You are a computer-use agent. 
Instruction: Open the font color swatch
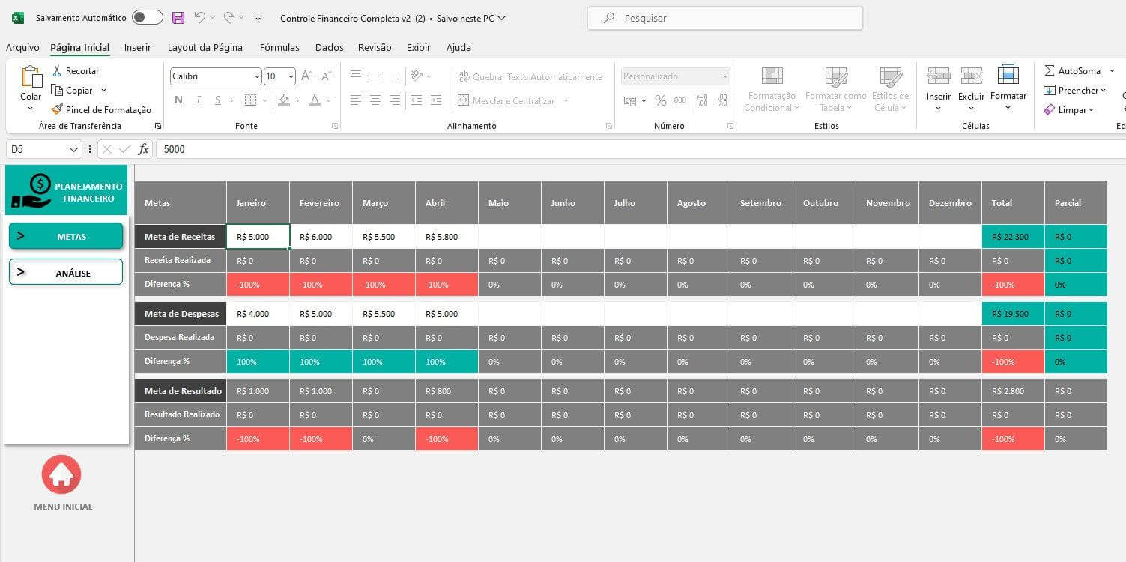coord(314,100)
